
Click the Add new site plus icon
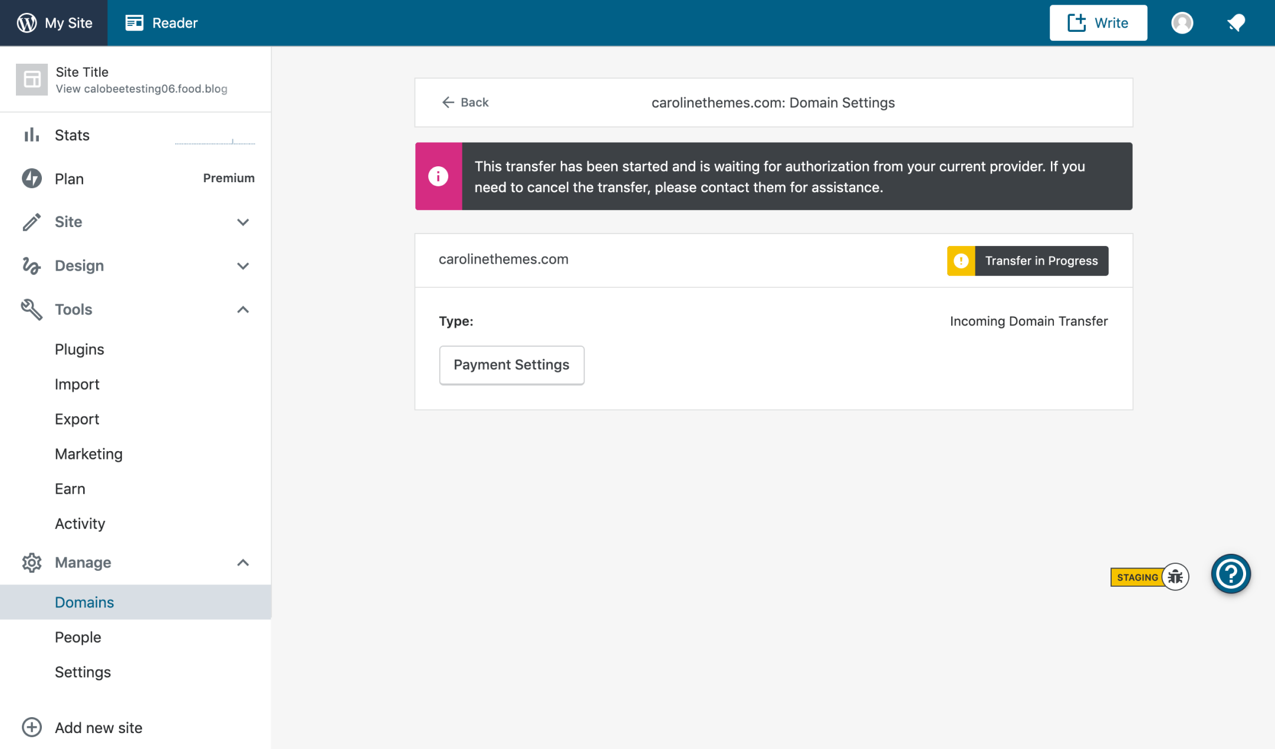[x=32, y=727]
